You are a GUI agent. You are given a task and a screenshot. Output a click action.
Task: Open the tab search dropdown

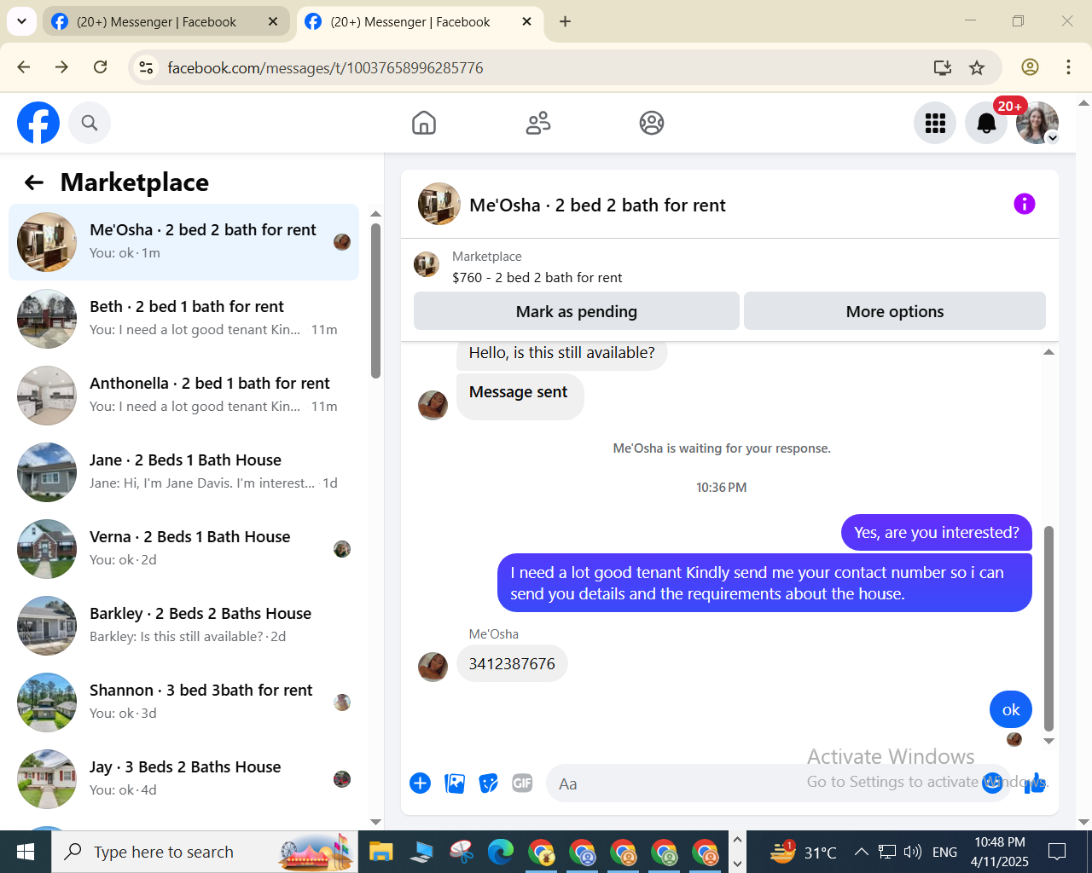click(x=20, y=21)
